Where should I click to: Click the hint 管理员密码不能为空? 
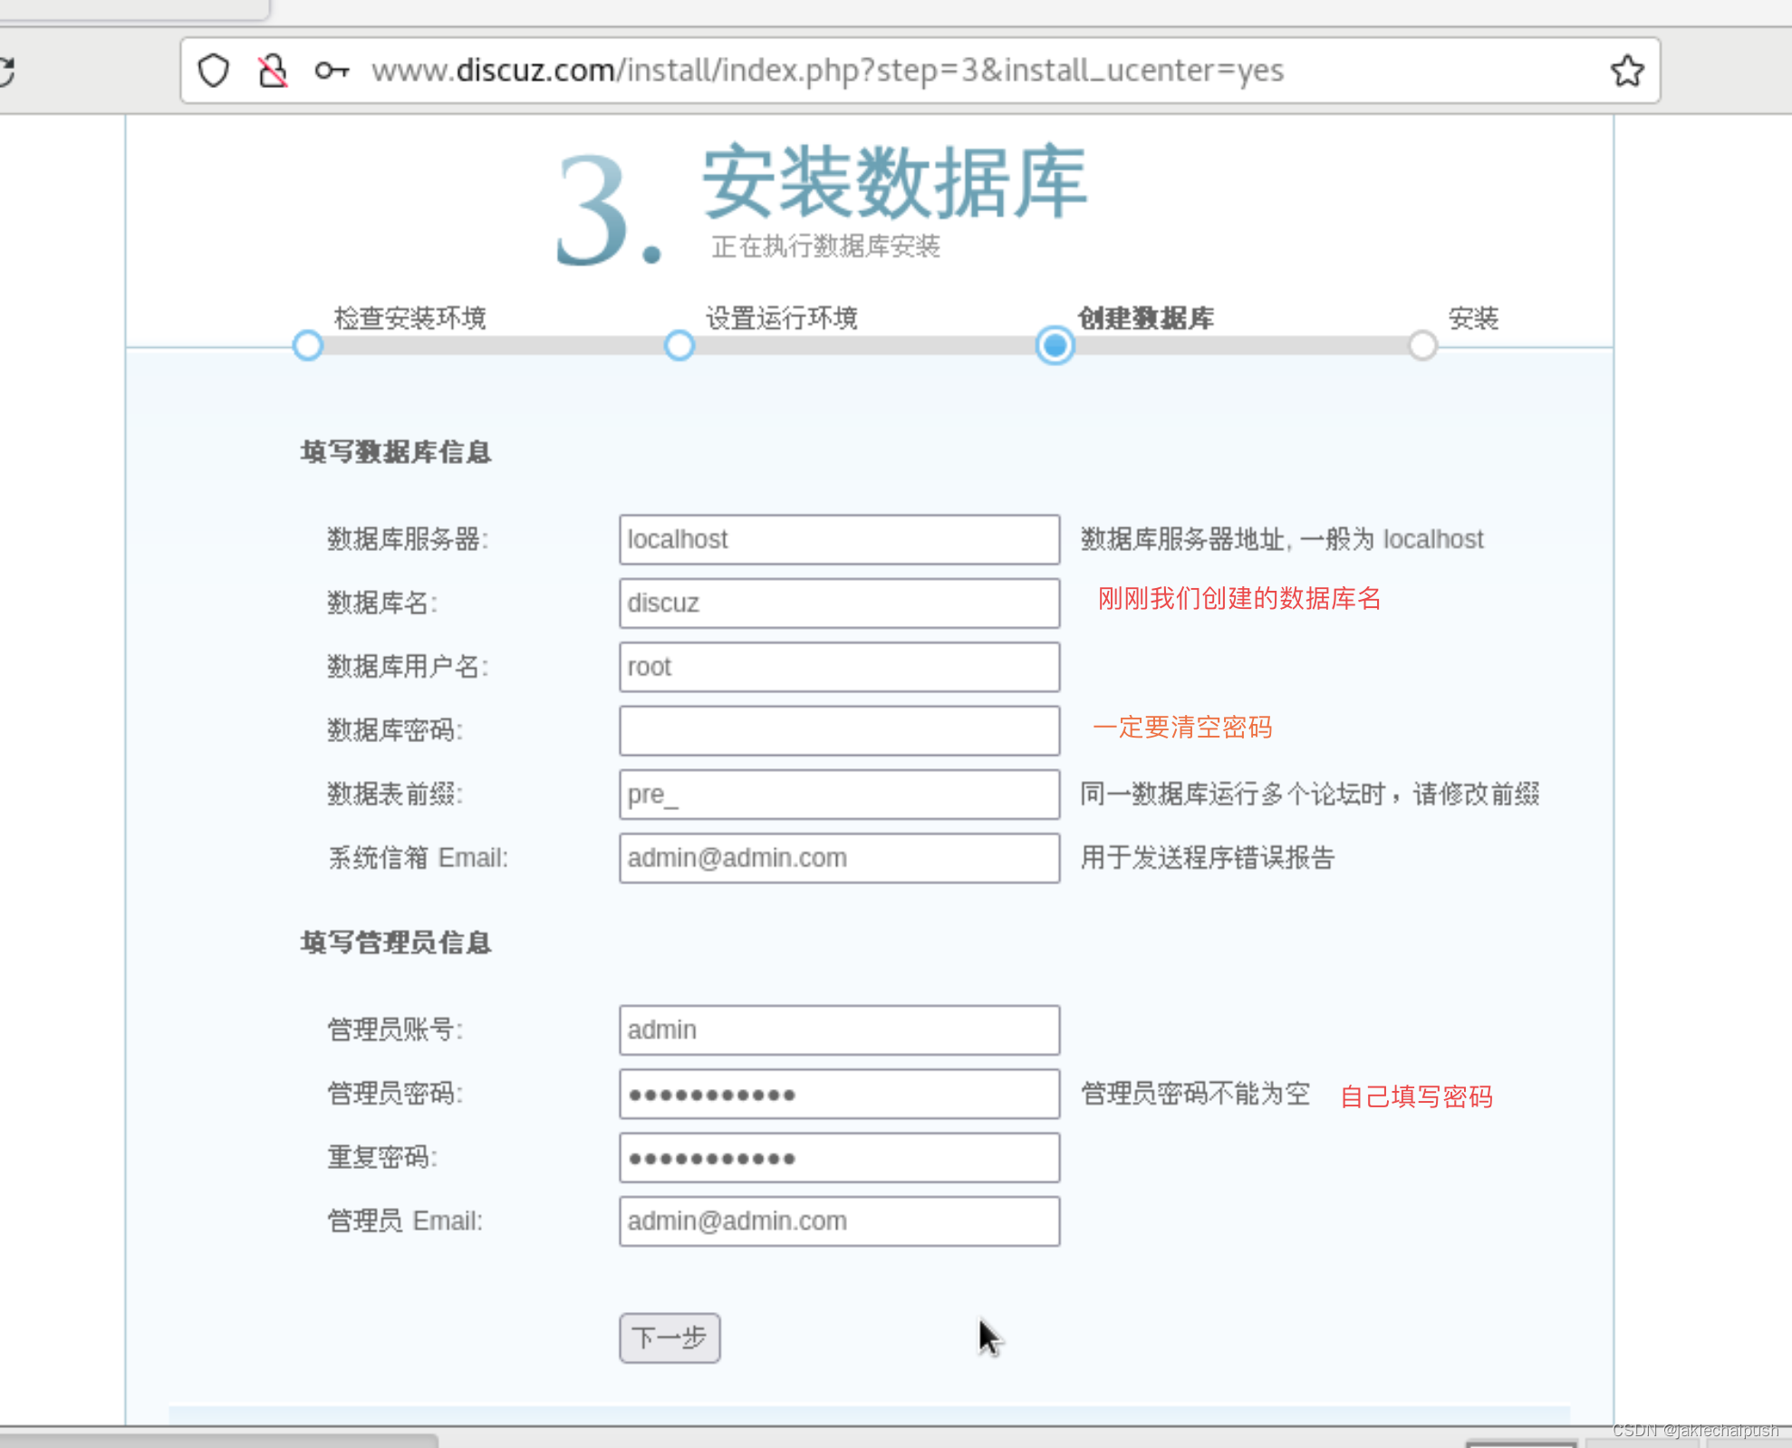click(x=1195, y=1094)
